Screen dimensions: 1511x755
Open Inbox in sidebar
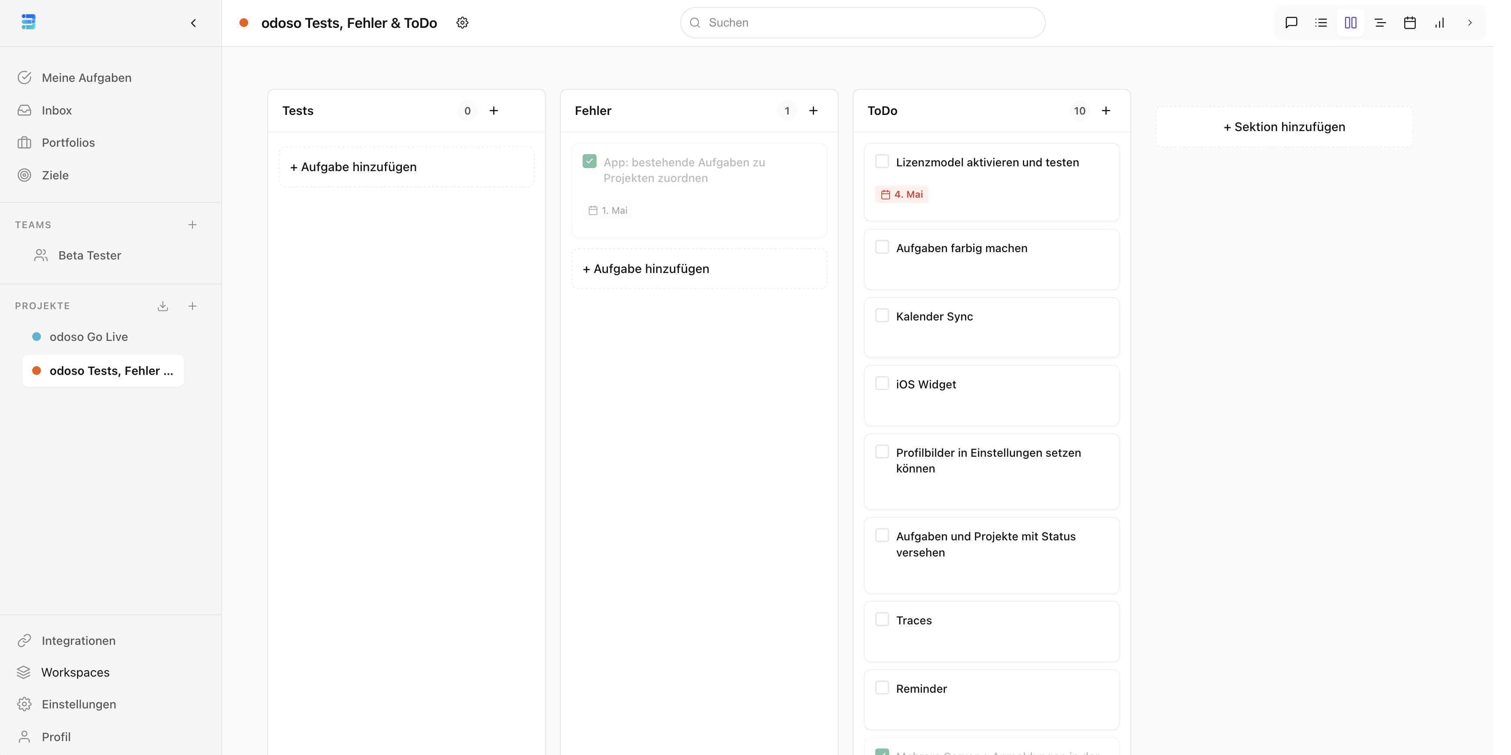[57, 110]
